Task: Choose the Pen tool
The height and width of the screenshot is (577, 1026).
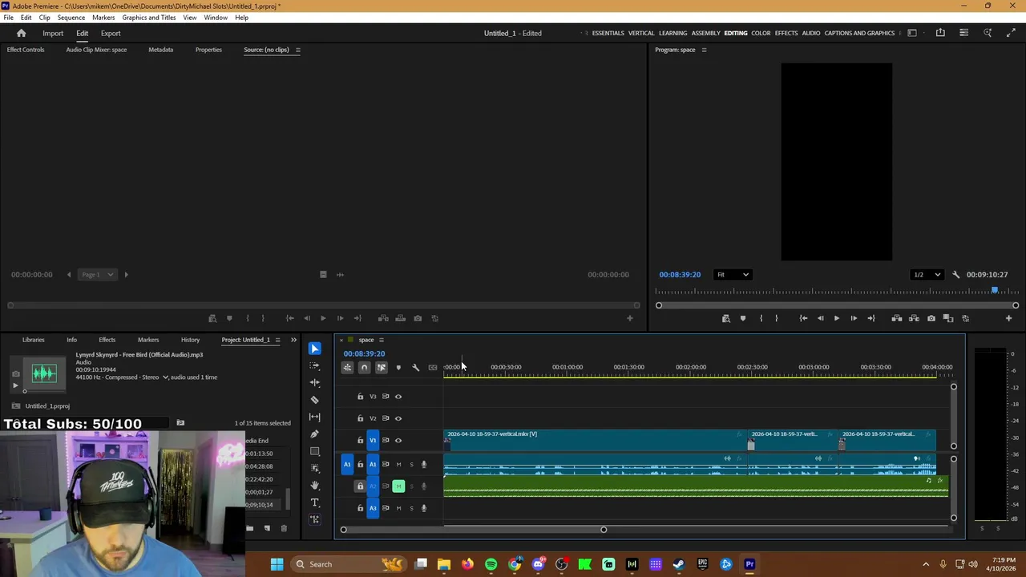Action: [314, 434]
